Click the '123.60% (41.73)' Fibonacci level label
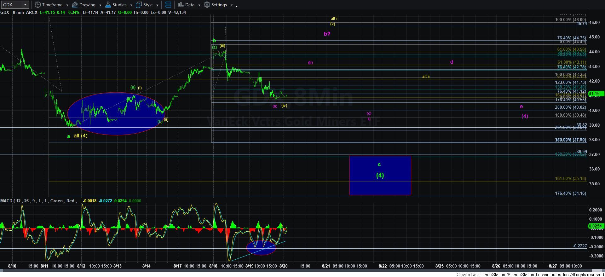This screenshot has height=277, width=605. 570,82
